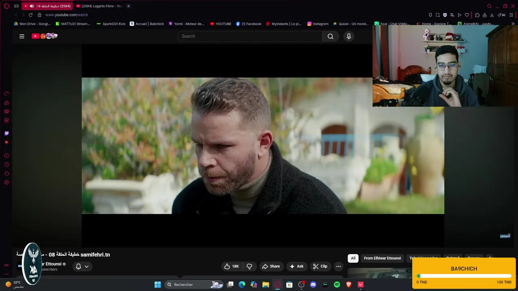The height and width of the screenshot is (291, 518).
Task: Go to YouTube home via the logo
Action: tap(45, 36)
